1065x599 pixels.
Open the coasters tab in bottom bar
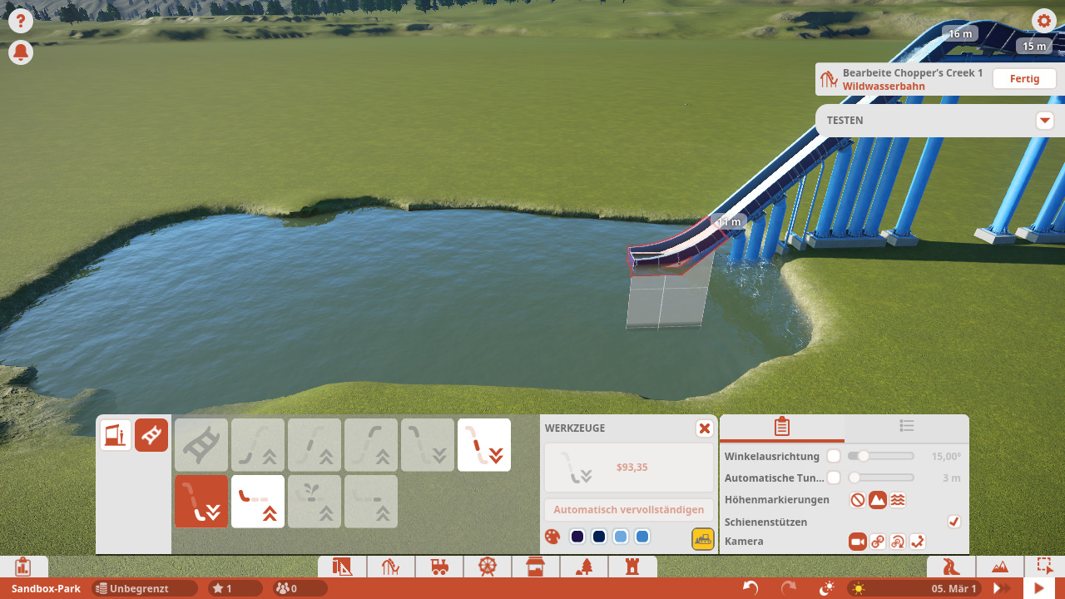tap(391, 567)
